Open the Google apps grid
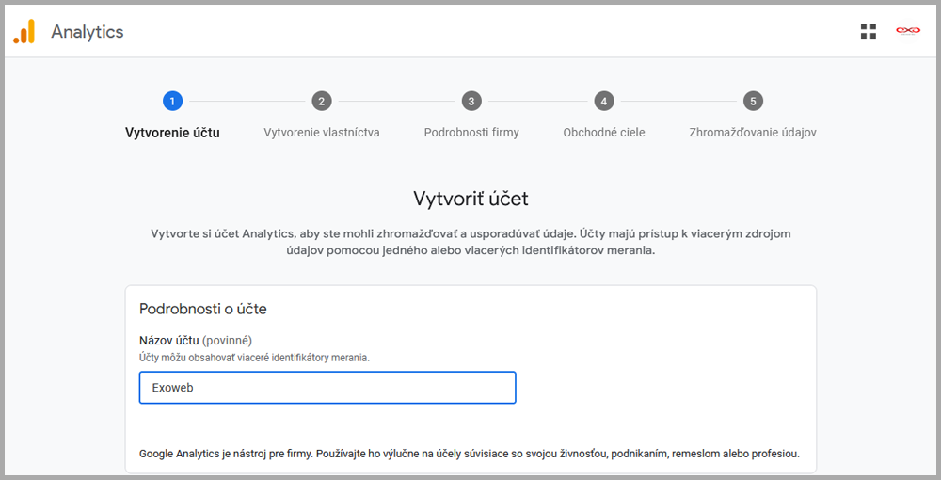Screen dimensions: 941x480 [869, 32]
